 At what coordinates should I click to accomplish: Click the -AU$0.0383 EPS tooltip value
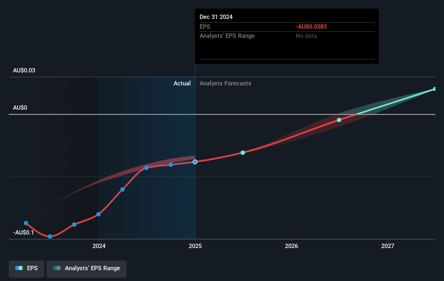coord(311,26)
